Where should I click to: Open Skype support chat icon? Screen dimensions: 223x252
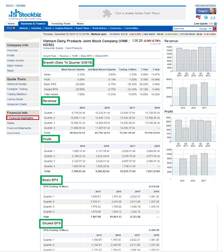[x=205, y=17]
